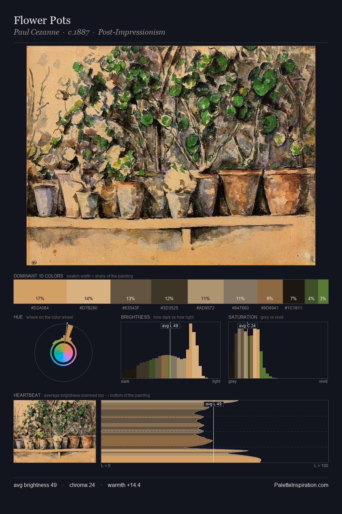The image size is (342, 514).
Task: Click the 'L = 100' axis label
Action: coord(321,466)
